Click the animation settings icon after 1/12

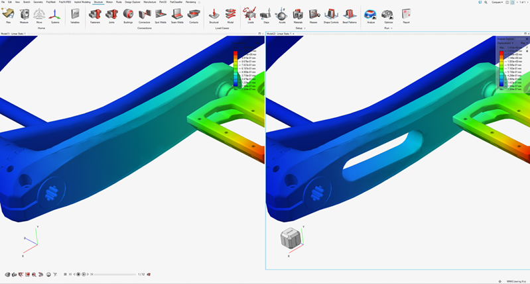pyautogui.click(x=149, y=275)
